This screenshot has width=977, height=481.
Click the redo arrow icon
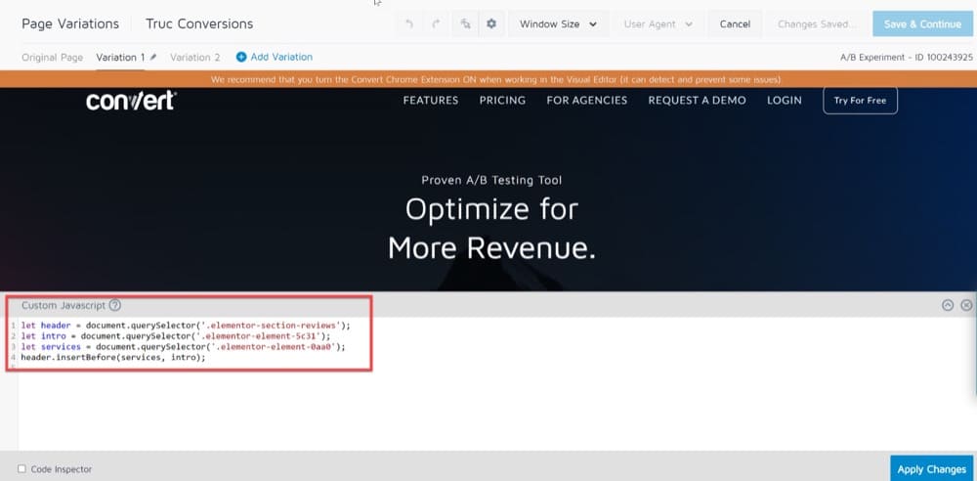tap(437, 24)
